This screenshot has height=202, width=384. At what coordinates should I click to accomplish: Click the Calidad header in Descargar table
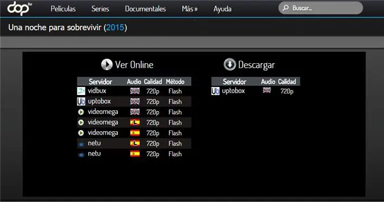pos(287,82)
